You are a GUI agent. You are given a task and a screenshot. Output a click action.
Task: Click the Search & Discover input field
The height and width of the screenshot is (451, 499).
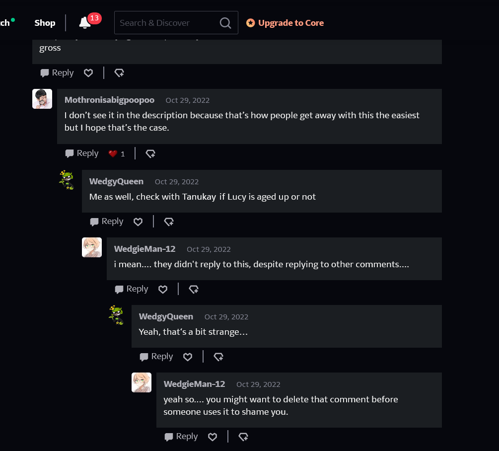pos(166,23)
